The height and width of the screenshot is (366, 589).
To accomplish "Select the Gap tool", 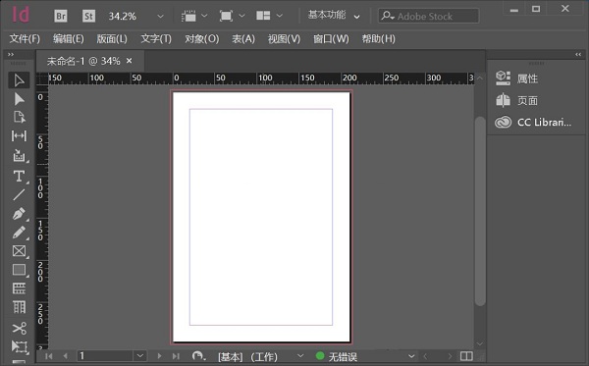I will point(19,135).
